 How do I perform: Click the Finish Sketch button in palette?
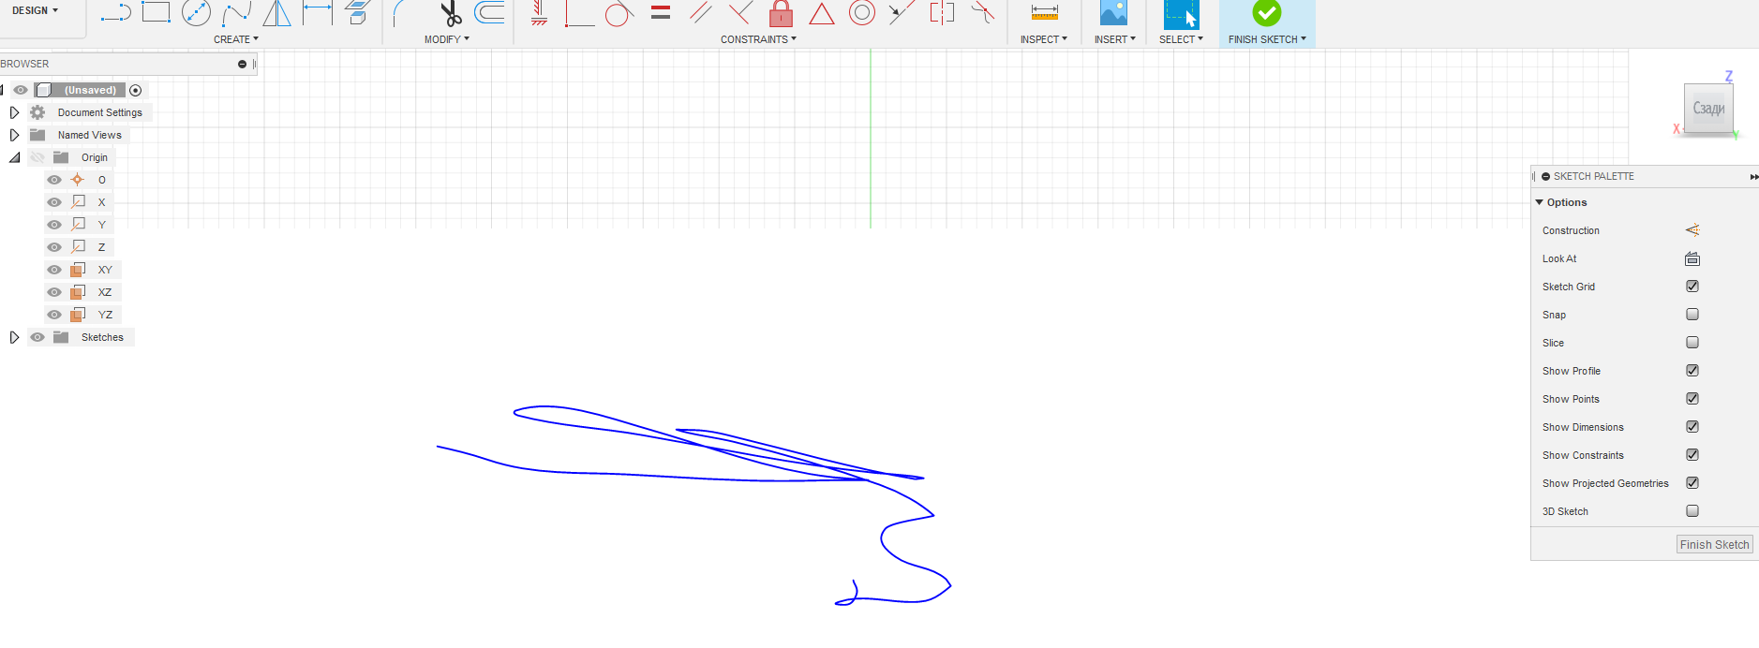point(1714,544)
